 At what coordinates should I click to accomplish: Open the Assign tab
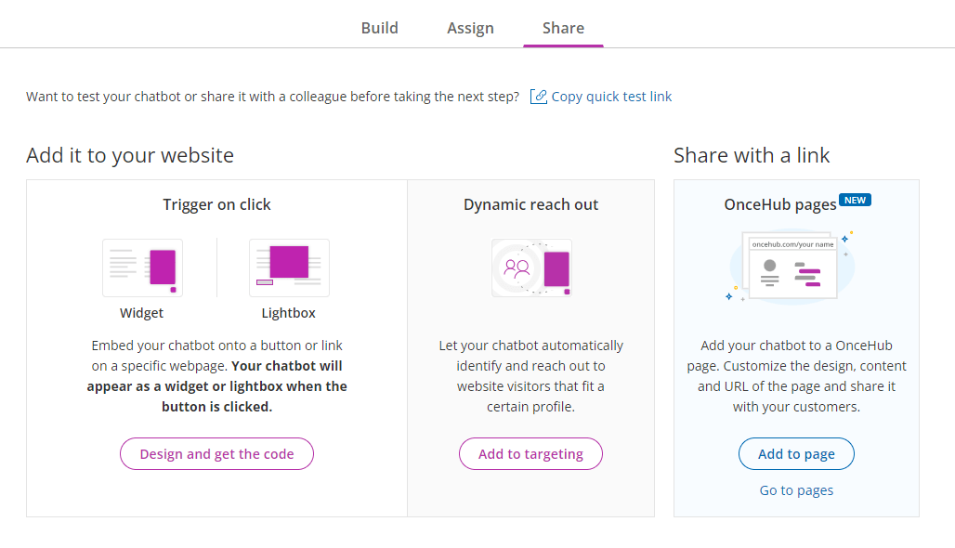470,28
